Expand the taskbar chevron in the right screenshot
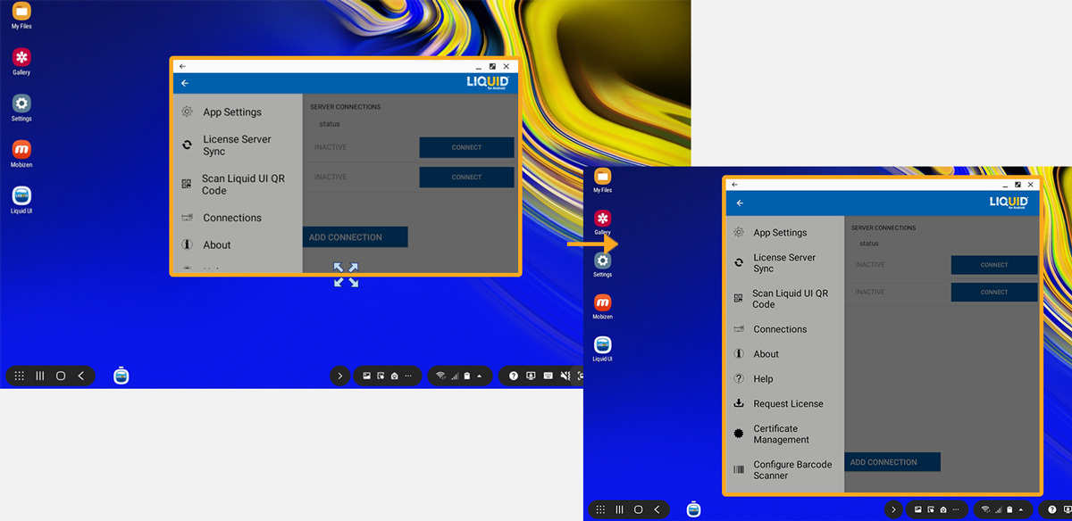Screen dimensions: 1072x521 [893, 509]
